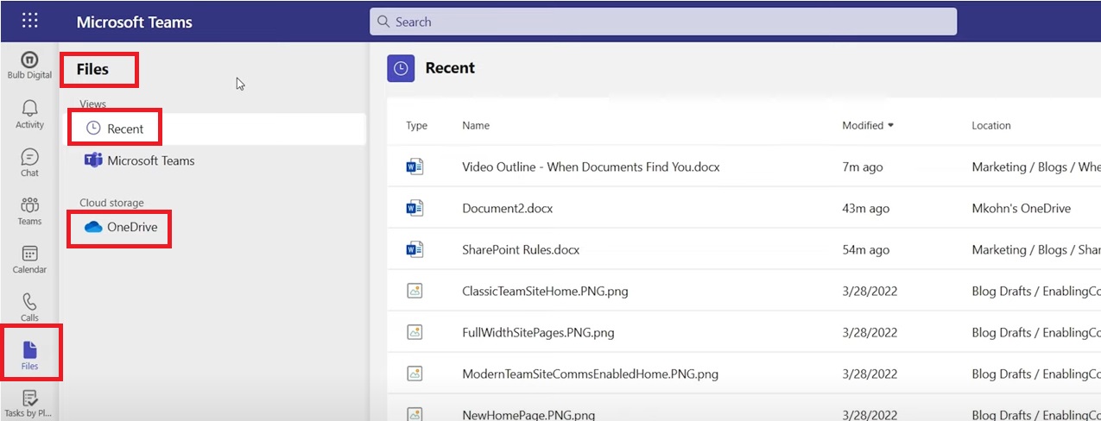Click the image icon for ModernTeamSiteCommsEnabledHome.PNG.png
Viewport: 1101px width, 421px height.
pyautogui.click(x=415, y=374)
